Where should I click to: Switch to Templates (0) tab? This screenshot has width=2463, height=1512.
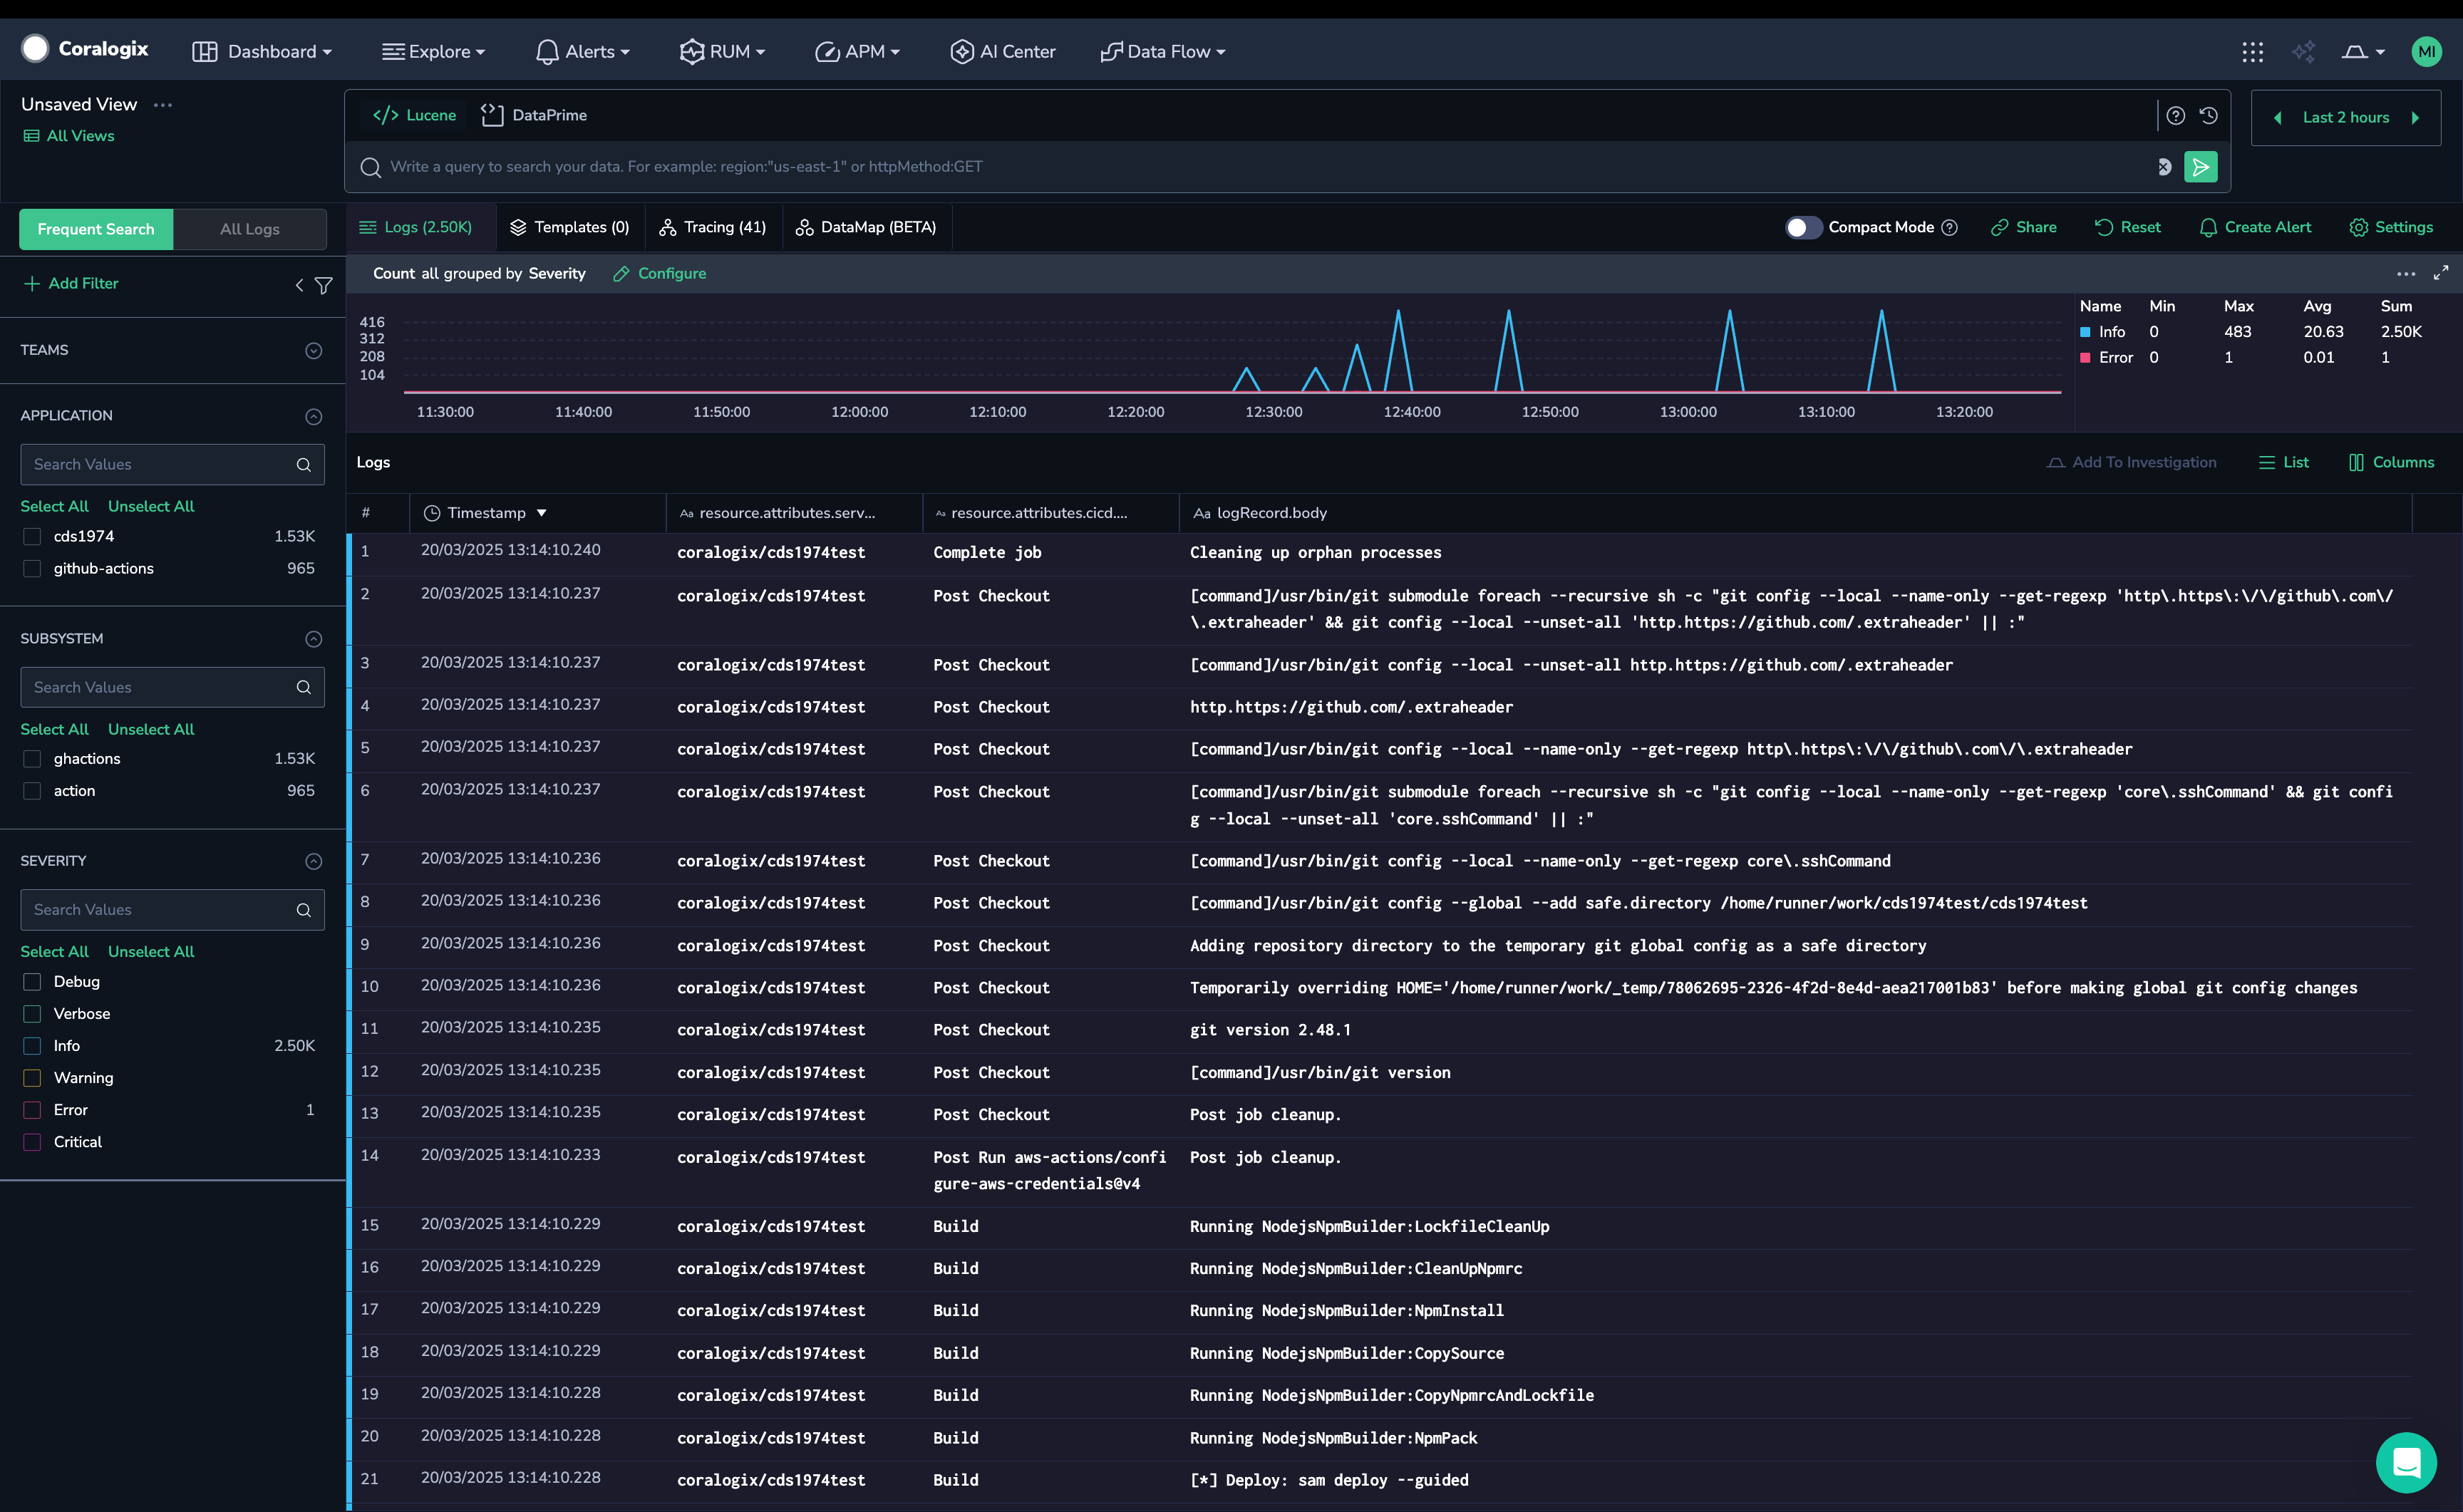click(569, 228)
